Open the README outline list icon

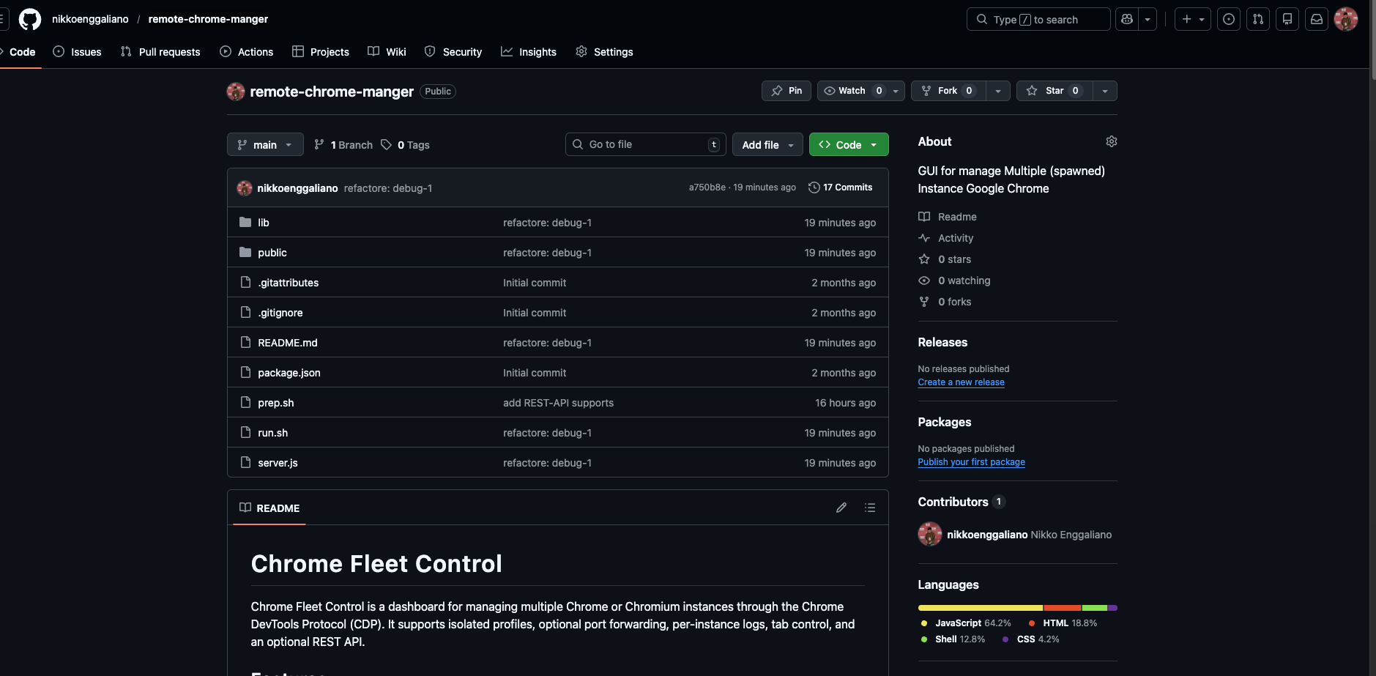pos(870,508)
